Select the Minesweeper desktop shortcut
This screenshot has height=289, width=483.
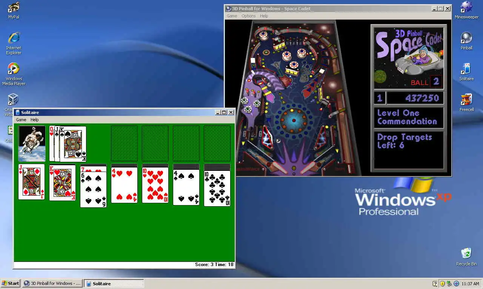click(x=466, y=10)
